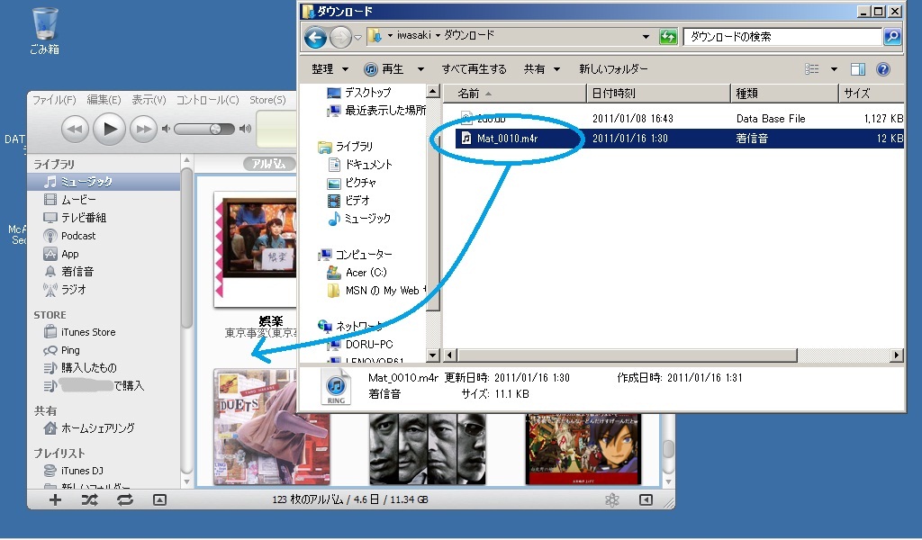This screenshot has height=540, width=922.
Task: Open the 整理 dropdown menu
Action: pyautogui.click(x=330, y=69)
